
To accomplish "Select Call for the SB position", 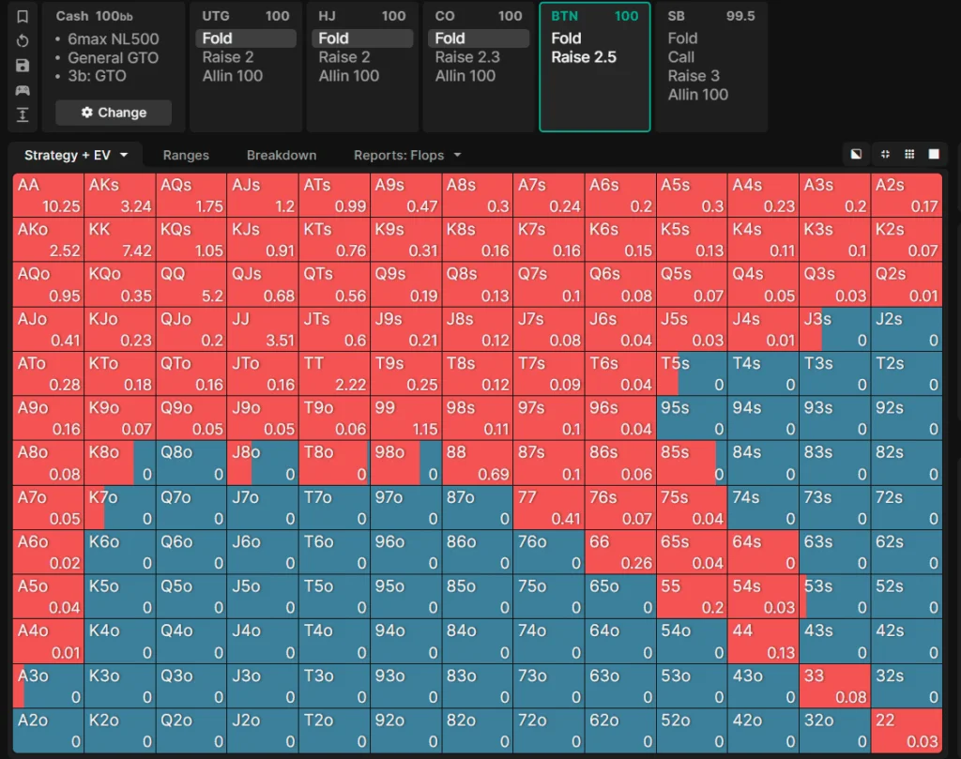I will click(681, 57).
